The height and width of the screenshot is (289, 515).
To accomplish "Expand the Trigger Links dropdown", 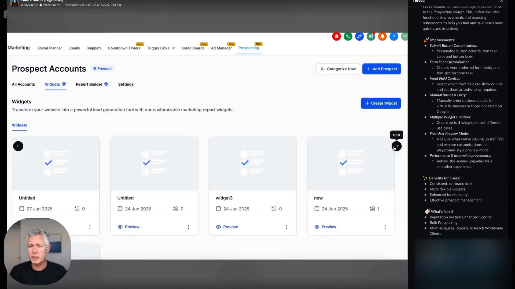I will [161, 48].
